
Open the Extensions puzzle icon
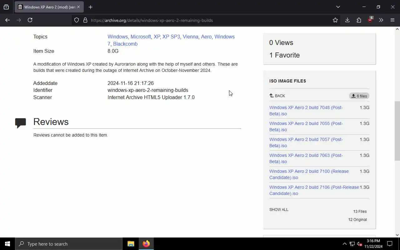pyautogui.click(x=359, y=20)
